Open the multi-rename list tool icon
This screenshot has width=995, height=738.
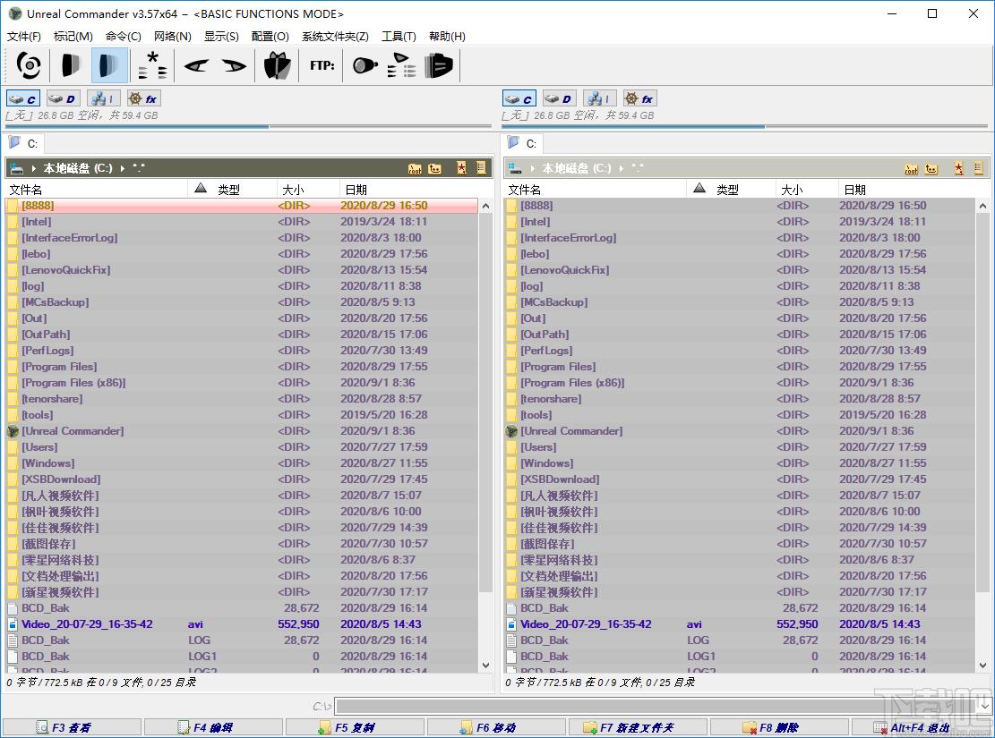click(x=401, y=65)
